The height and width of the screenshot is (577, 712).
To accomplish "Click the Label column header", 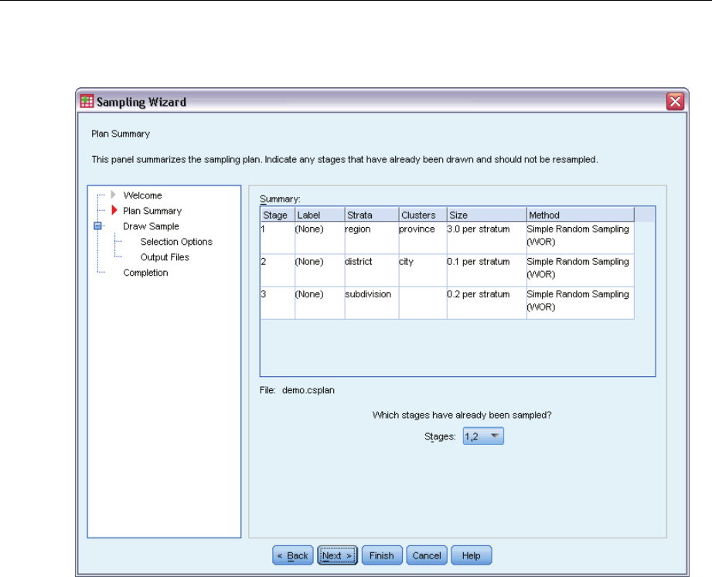I will point(320,215).
